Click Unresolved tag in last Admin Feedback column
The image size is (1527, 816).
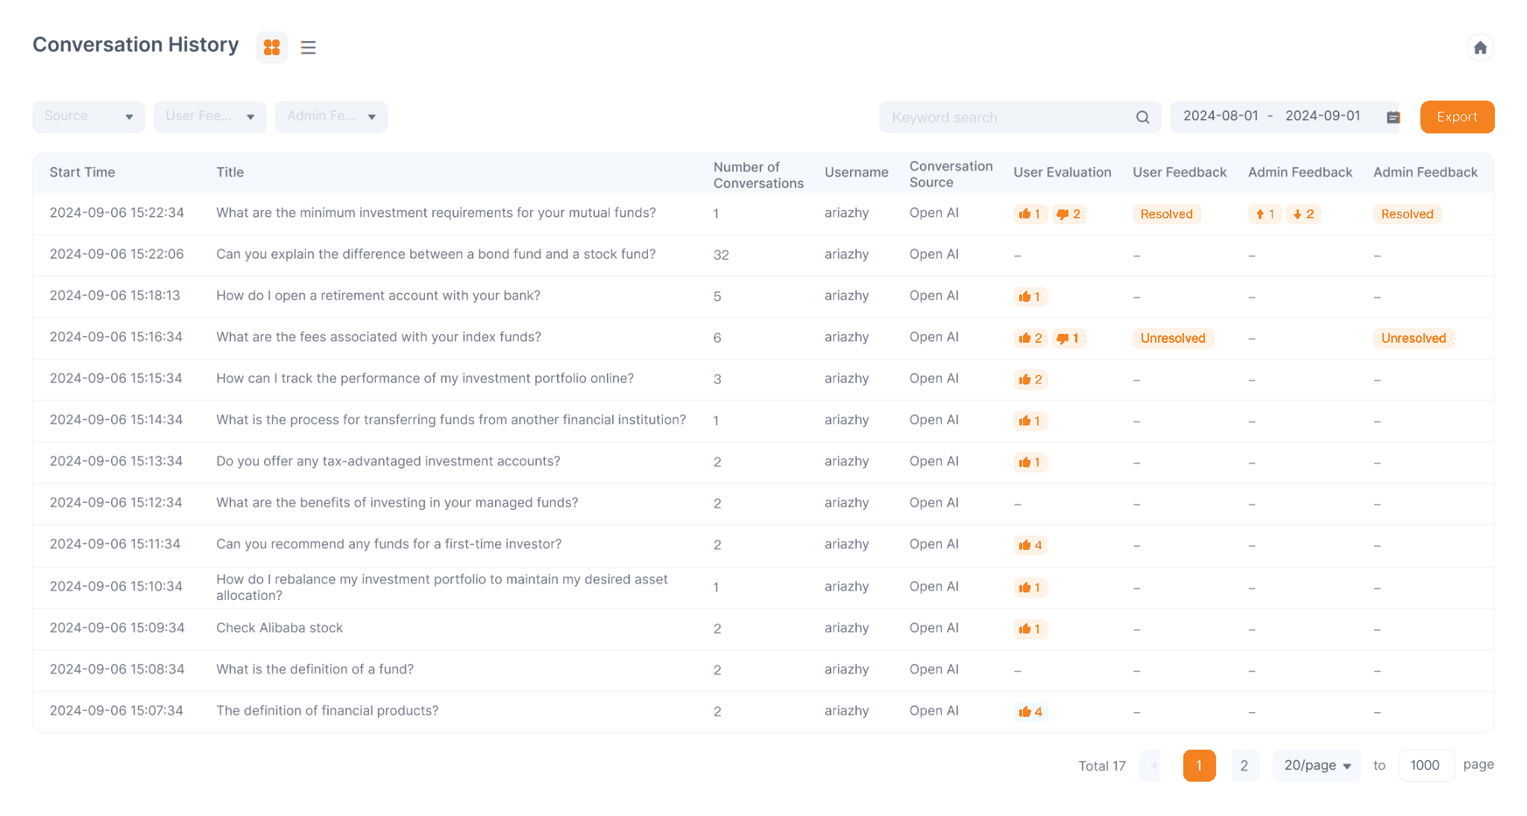[x=1414, y=338]
